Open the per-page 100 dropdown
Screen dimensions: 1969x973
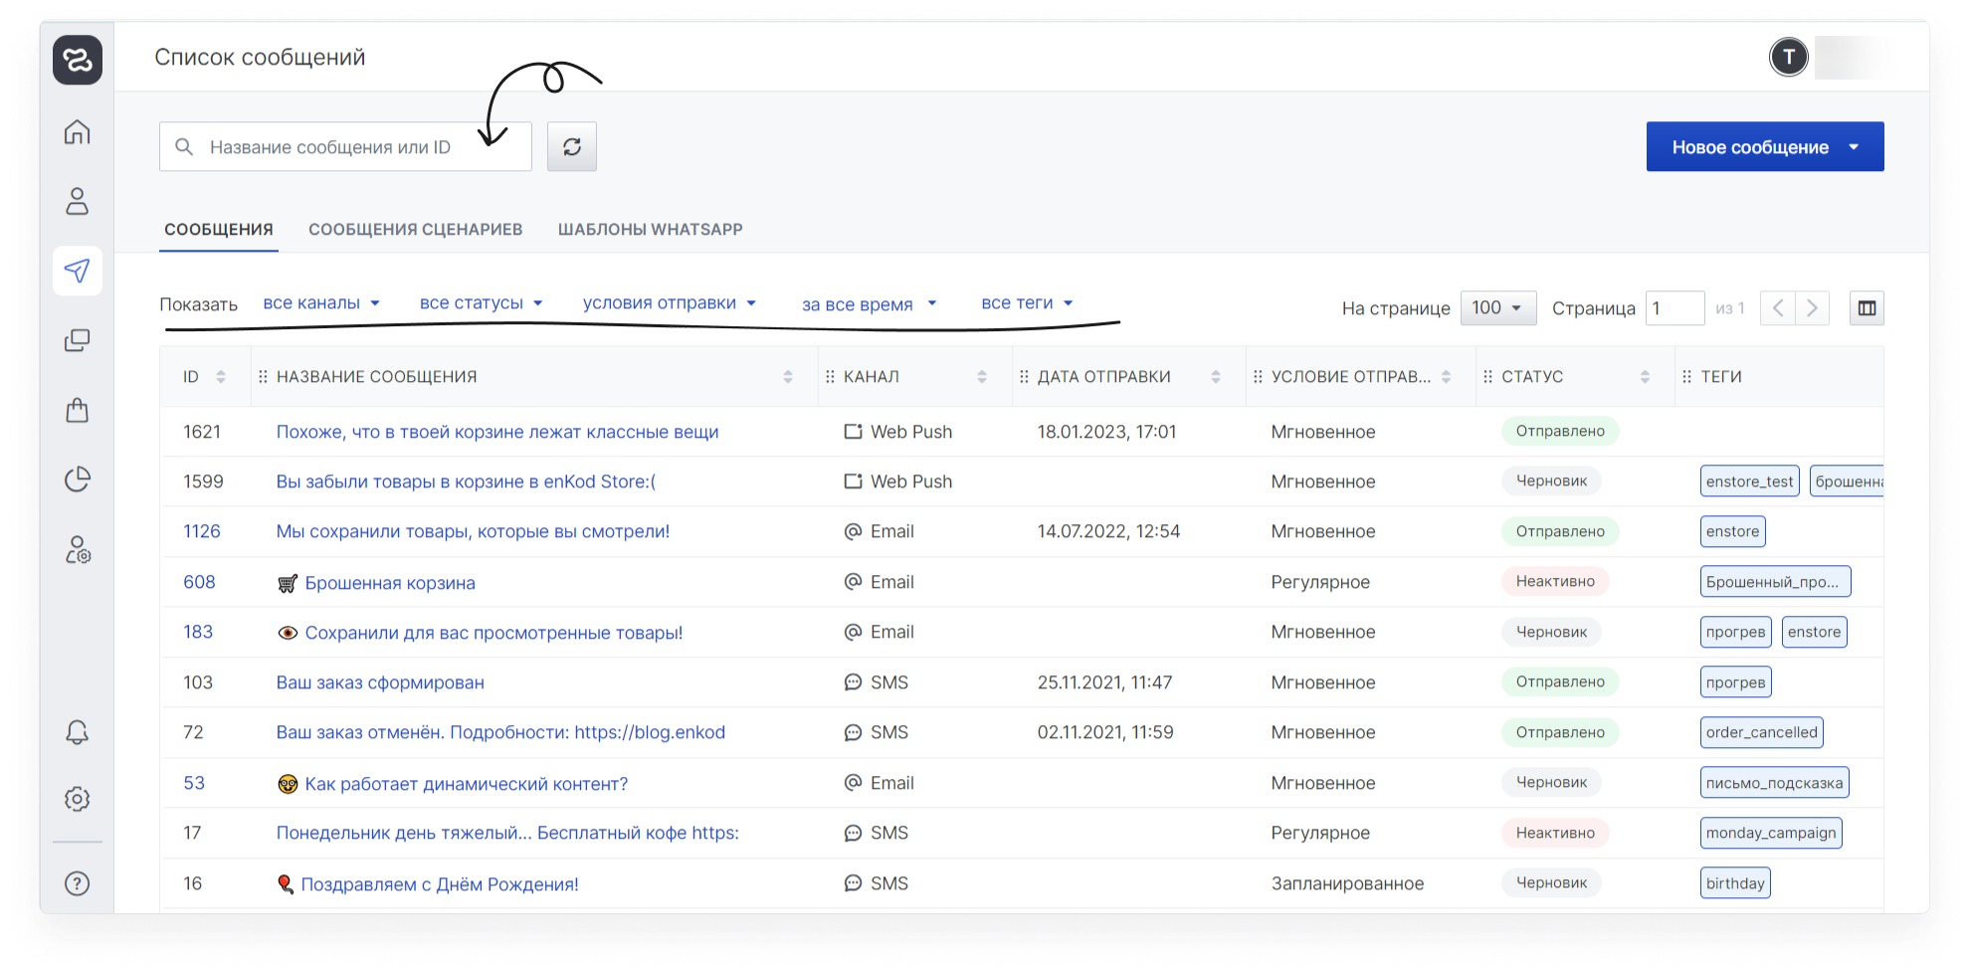pyautogui.click(x=1498, y=308)
